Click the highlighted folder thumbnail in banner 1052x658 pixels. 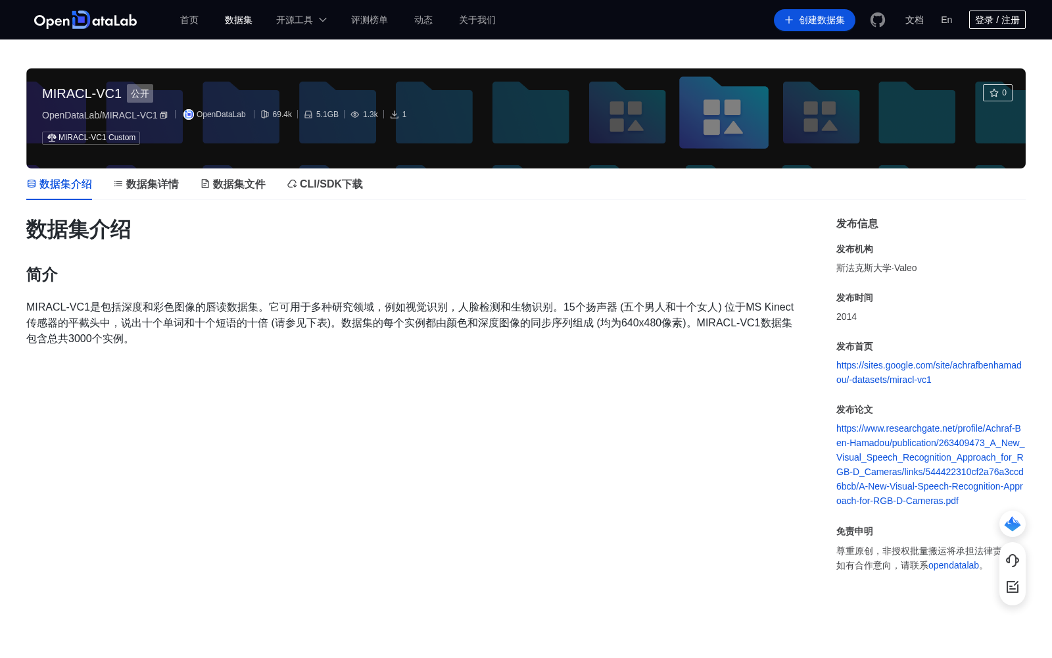[724, 113]
